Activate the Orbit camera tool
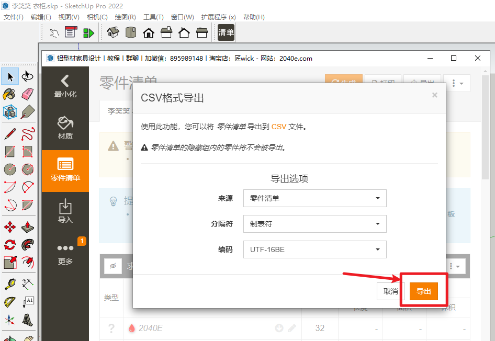This screenshot has height=341, width=495. click(x=28, y=76)
